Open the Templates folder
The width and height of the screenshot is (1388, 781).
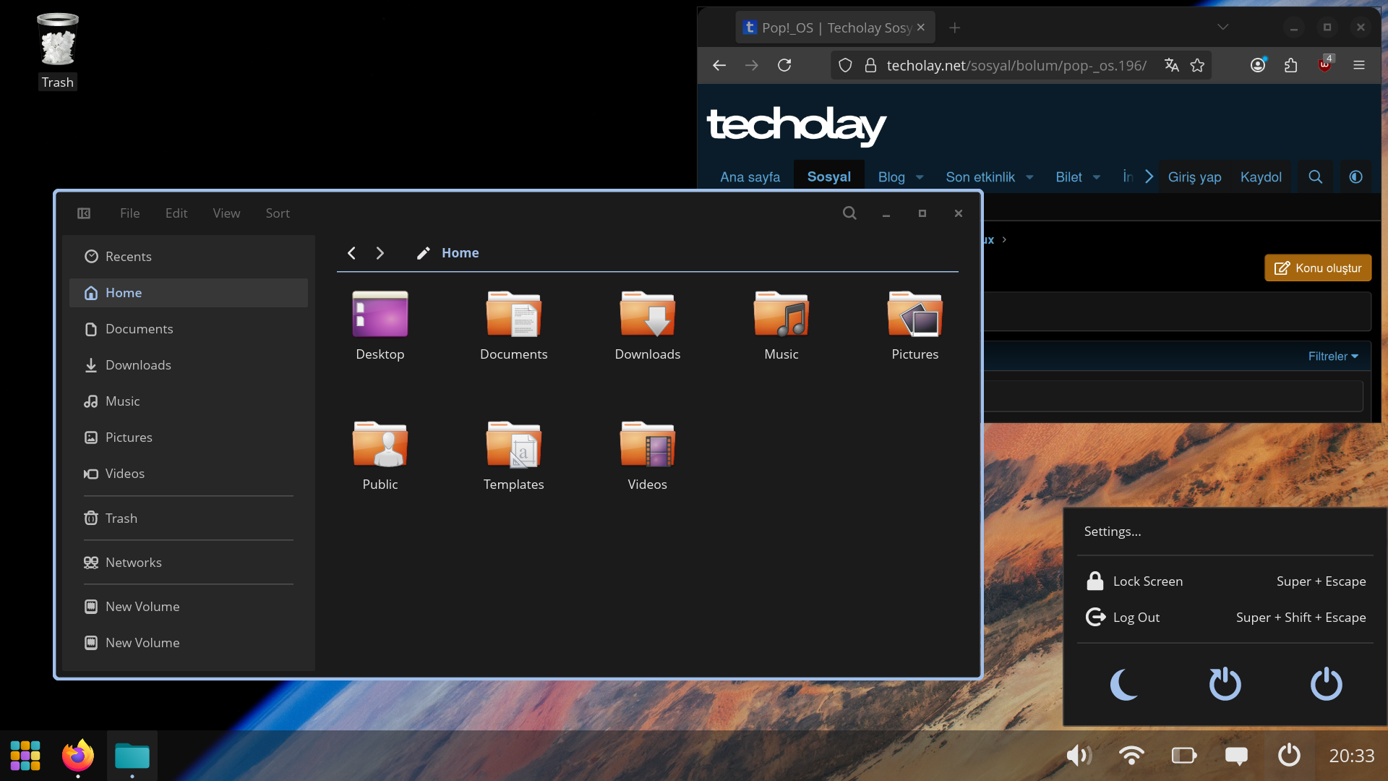[514, 456]
